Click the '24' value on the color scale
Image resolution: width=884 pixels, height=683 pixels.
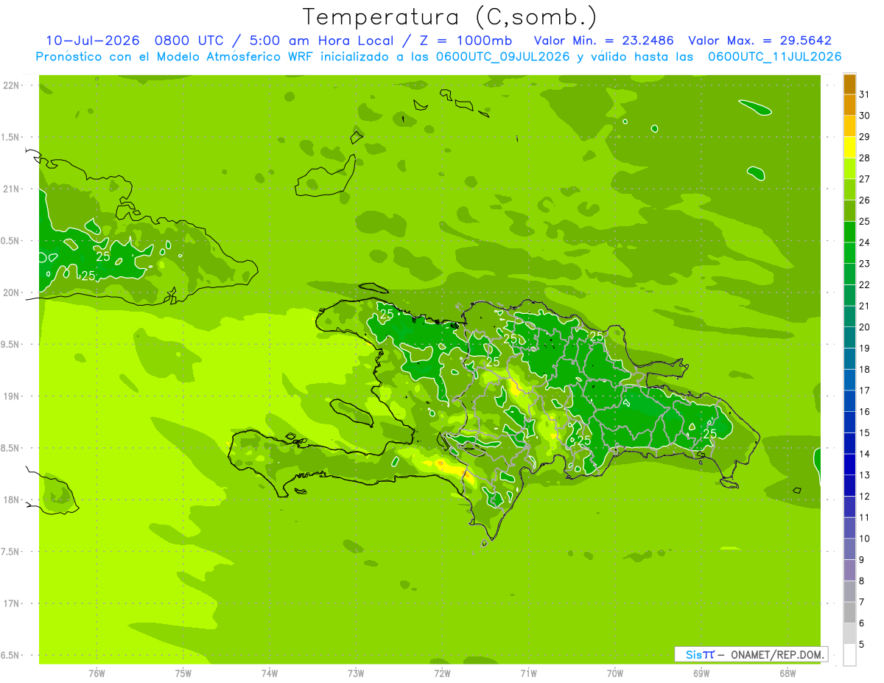[x=866, y=242]
